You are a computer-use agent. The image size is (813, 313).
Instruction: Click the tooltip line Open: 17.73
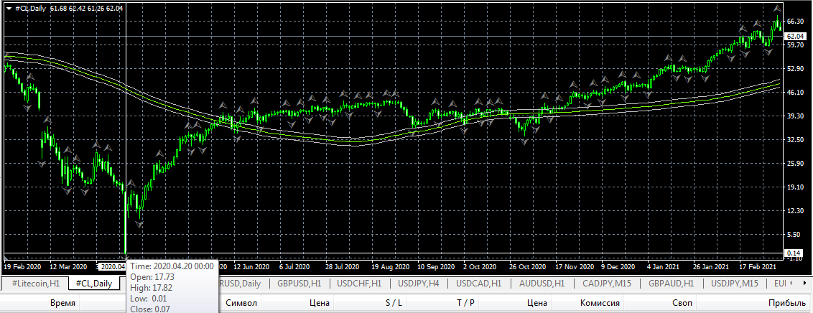tap(152, 276)
